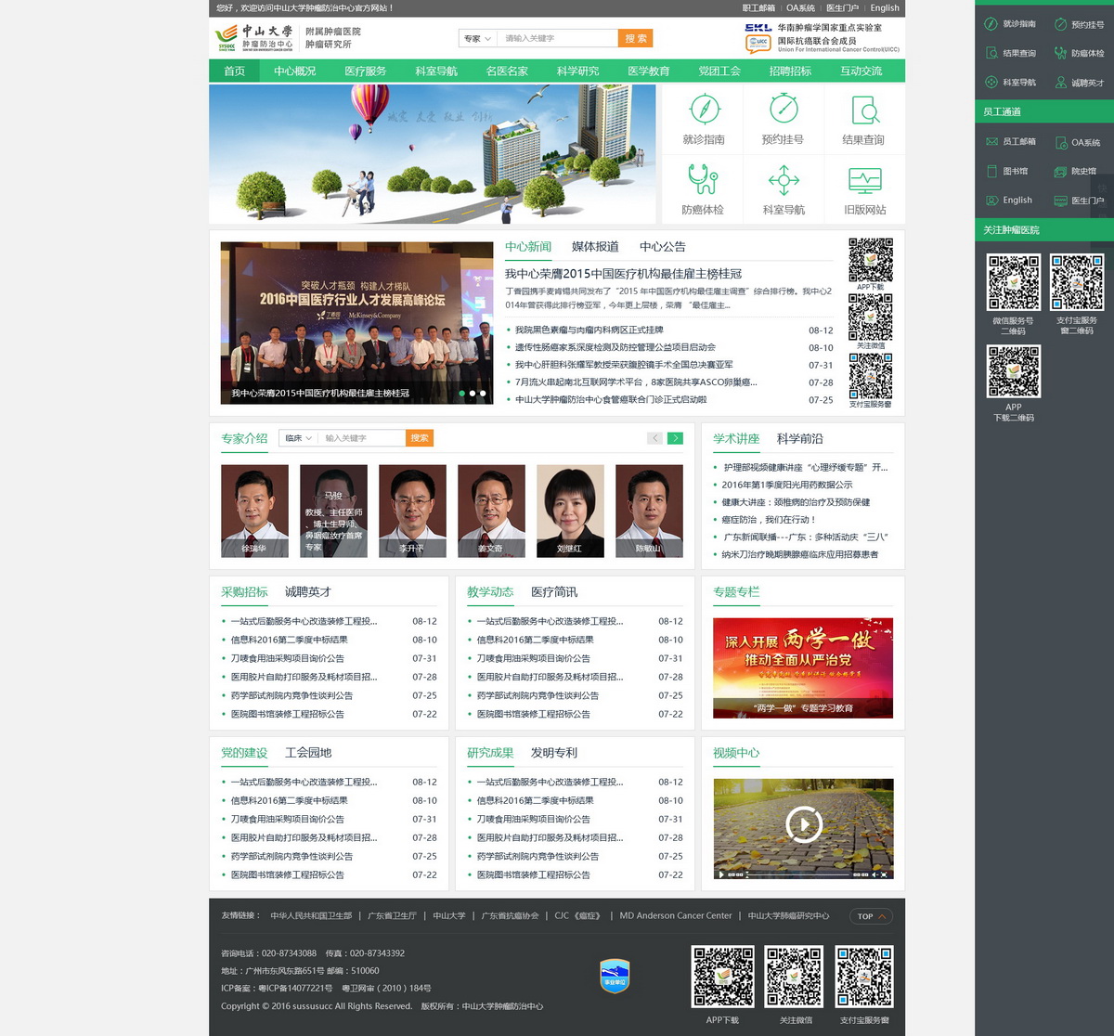Open the 中心概况 menu item
The width and height of the screenshot is (1114, 1036).
click(x=295, y=71)
